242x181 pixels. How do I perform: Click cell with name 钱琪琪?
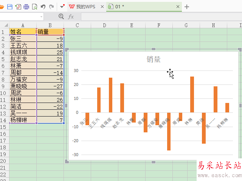23,52
